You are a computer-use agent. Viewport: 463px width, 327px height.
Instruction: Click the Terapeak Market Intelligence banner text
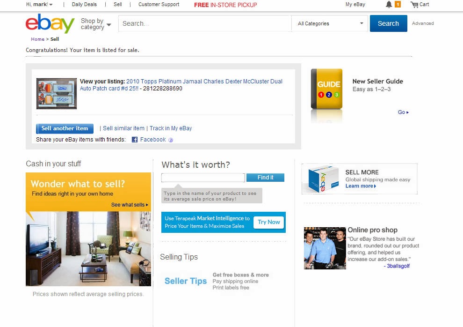[x=207, y=222]
